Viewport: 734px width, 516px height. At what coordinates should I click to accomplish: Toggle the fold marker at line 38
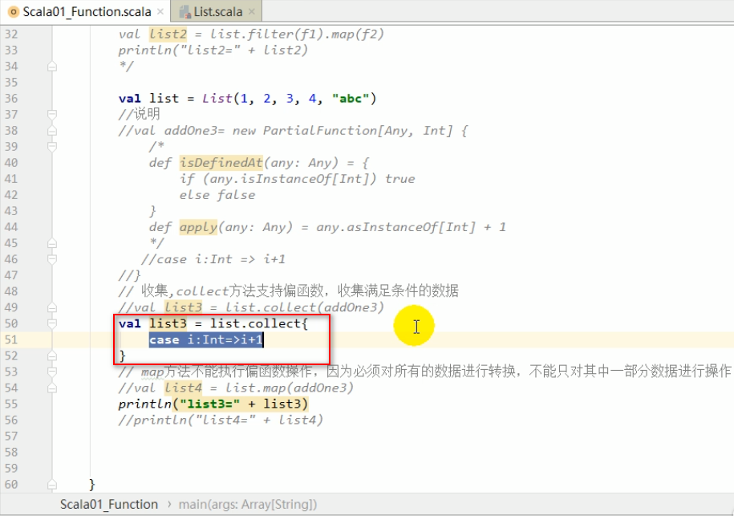pyautogui.click(x=52, y=131)
